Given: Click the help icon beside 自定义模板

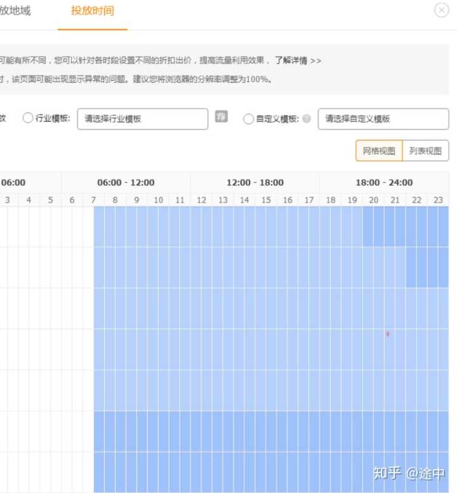Looking at the screenshot, I should (x=307, y=119).
